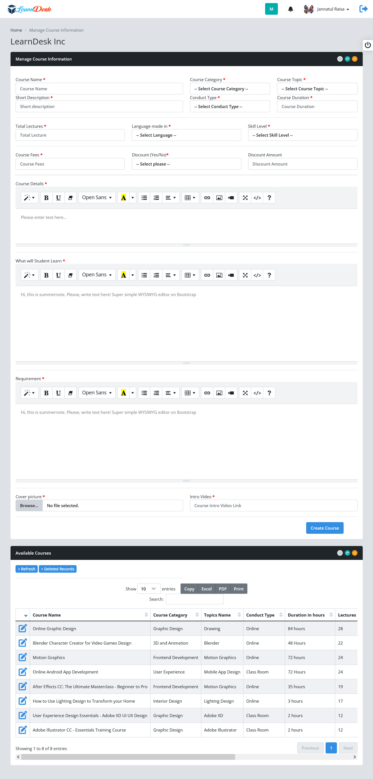Image resolution: width=373 pixels, height=779 pixels.
Task: Click the logout icon in the header
Action: pyautogui.click(x=363, y=9)
